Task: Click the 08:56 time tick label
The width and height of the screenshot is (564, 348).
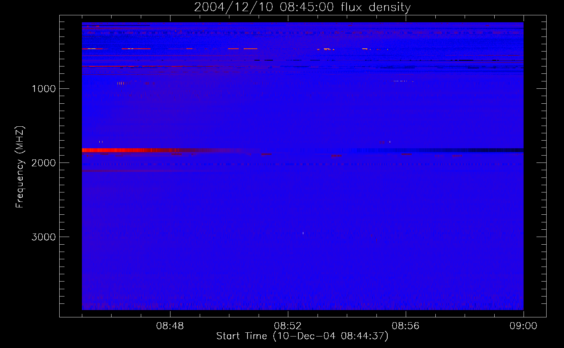Action: 406,326
